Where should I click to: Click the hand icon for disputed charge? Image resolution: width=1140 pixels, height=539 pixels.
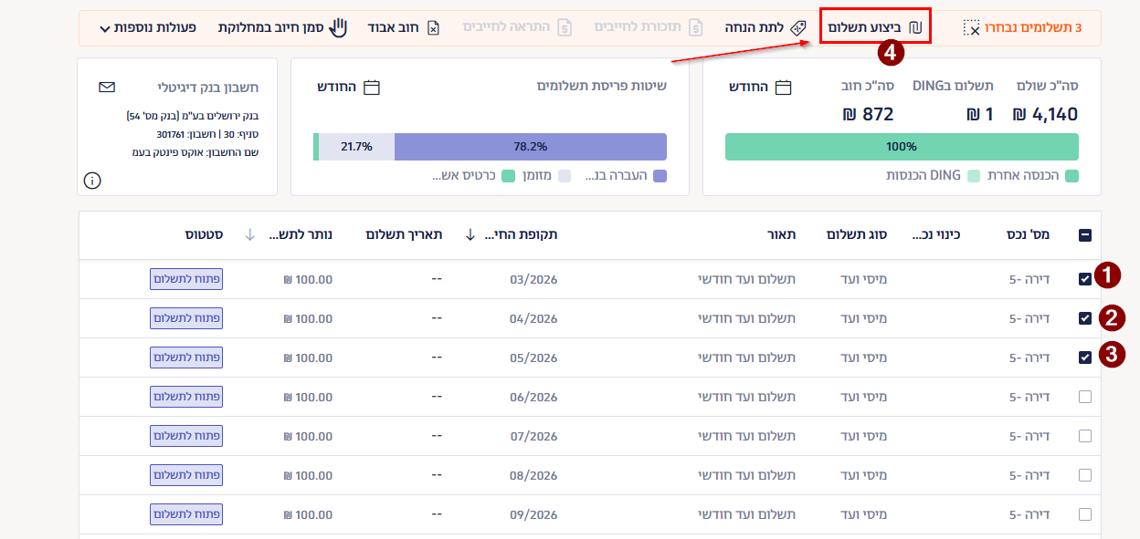pos(338,27)
